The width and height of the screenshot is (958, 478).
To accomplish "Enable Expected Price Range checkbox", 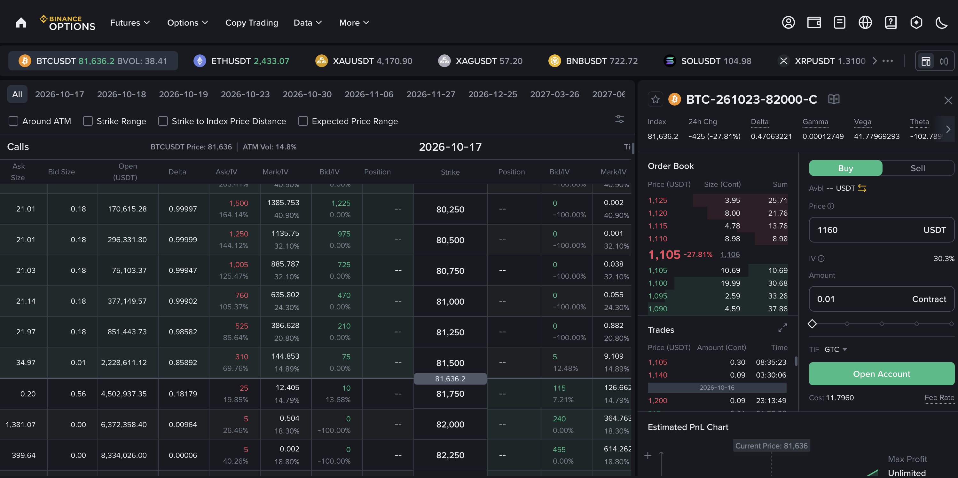I will pos(303,121).
